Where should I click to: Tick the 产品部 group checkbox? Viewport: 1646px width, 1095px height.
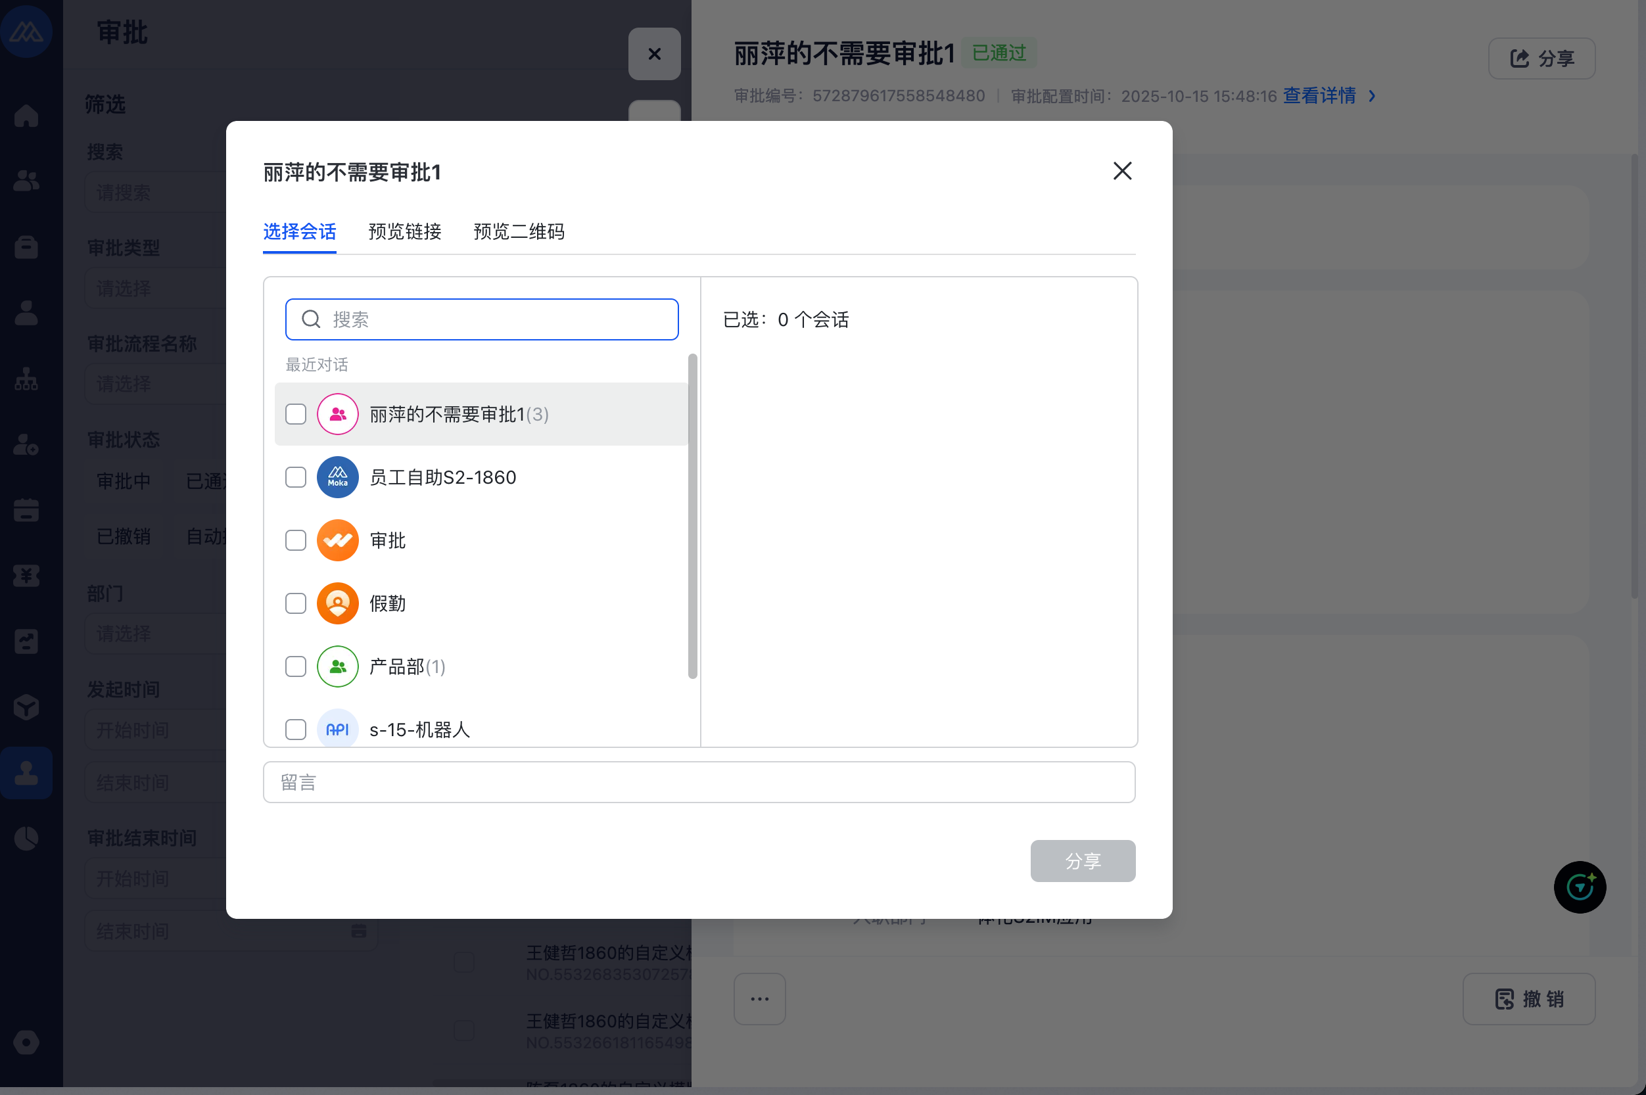[x=295, y=666]
